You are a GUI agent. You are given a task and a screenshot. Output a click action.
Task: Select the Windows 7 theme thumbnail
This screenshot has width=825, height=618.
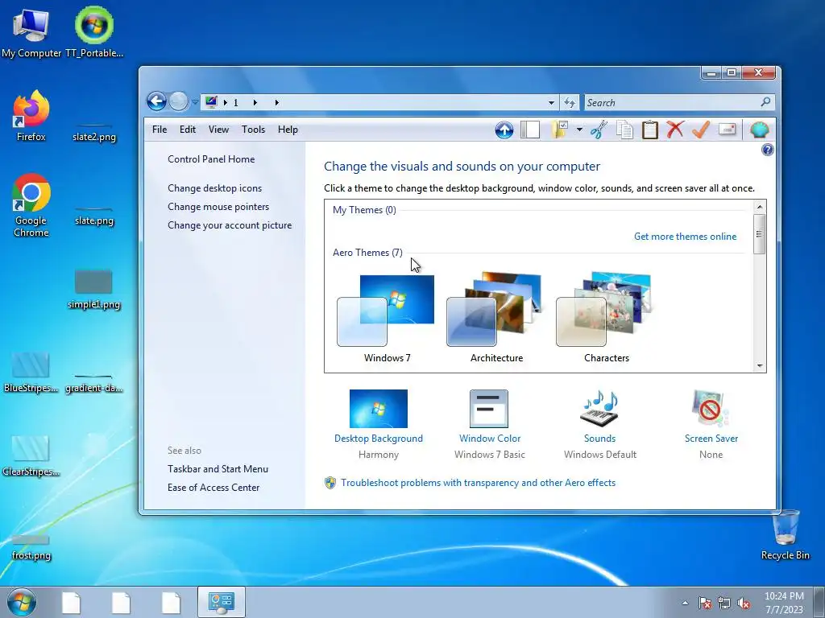coord(386,317)
